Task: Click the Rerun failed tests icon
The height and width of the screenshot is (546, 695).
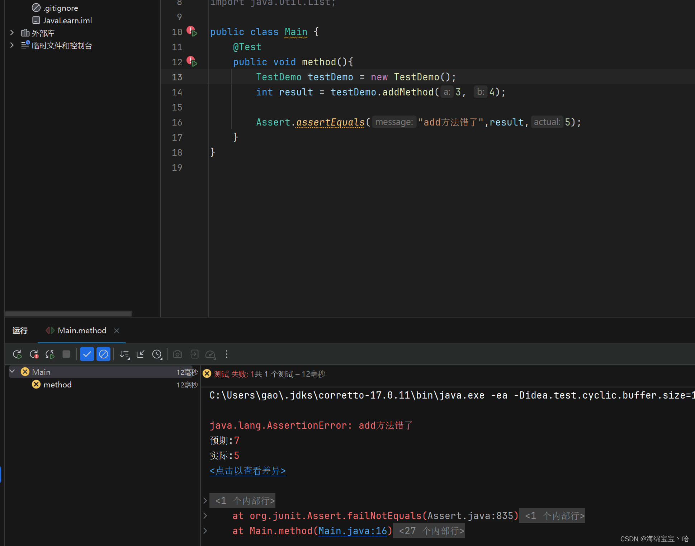Action: (x=34, y=354)
